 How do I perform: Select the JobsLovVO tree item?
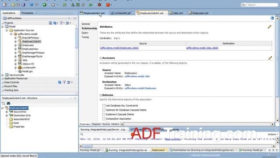tap(28, 64)
